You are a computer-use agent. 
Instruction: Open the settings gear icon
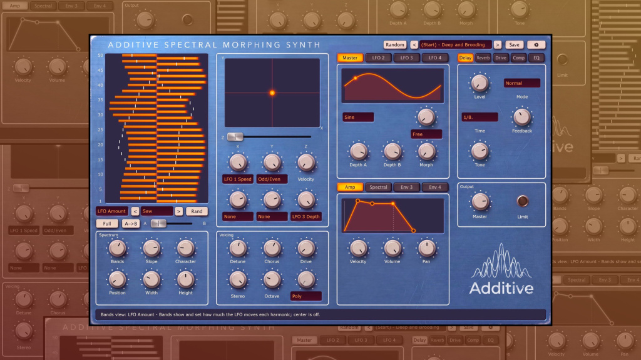536,45
